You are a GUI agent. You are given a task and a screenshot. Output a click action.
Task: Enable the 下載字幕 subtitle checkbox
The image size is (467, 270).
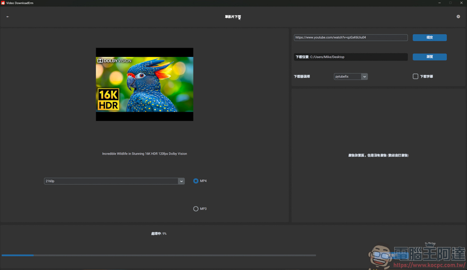[x=415, y=77]
